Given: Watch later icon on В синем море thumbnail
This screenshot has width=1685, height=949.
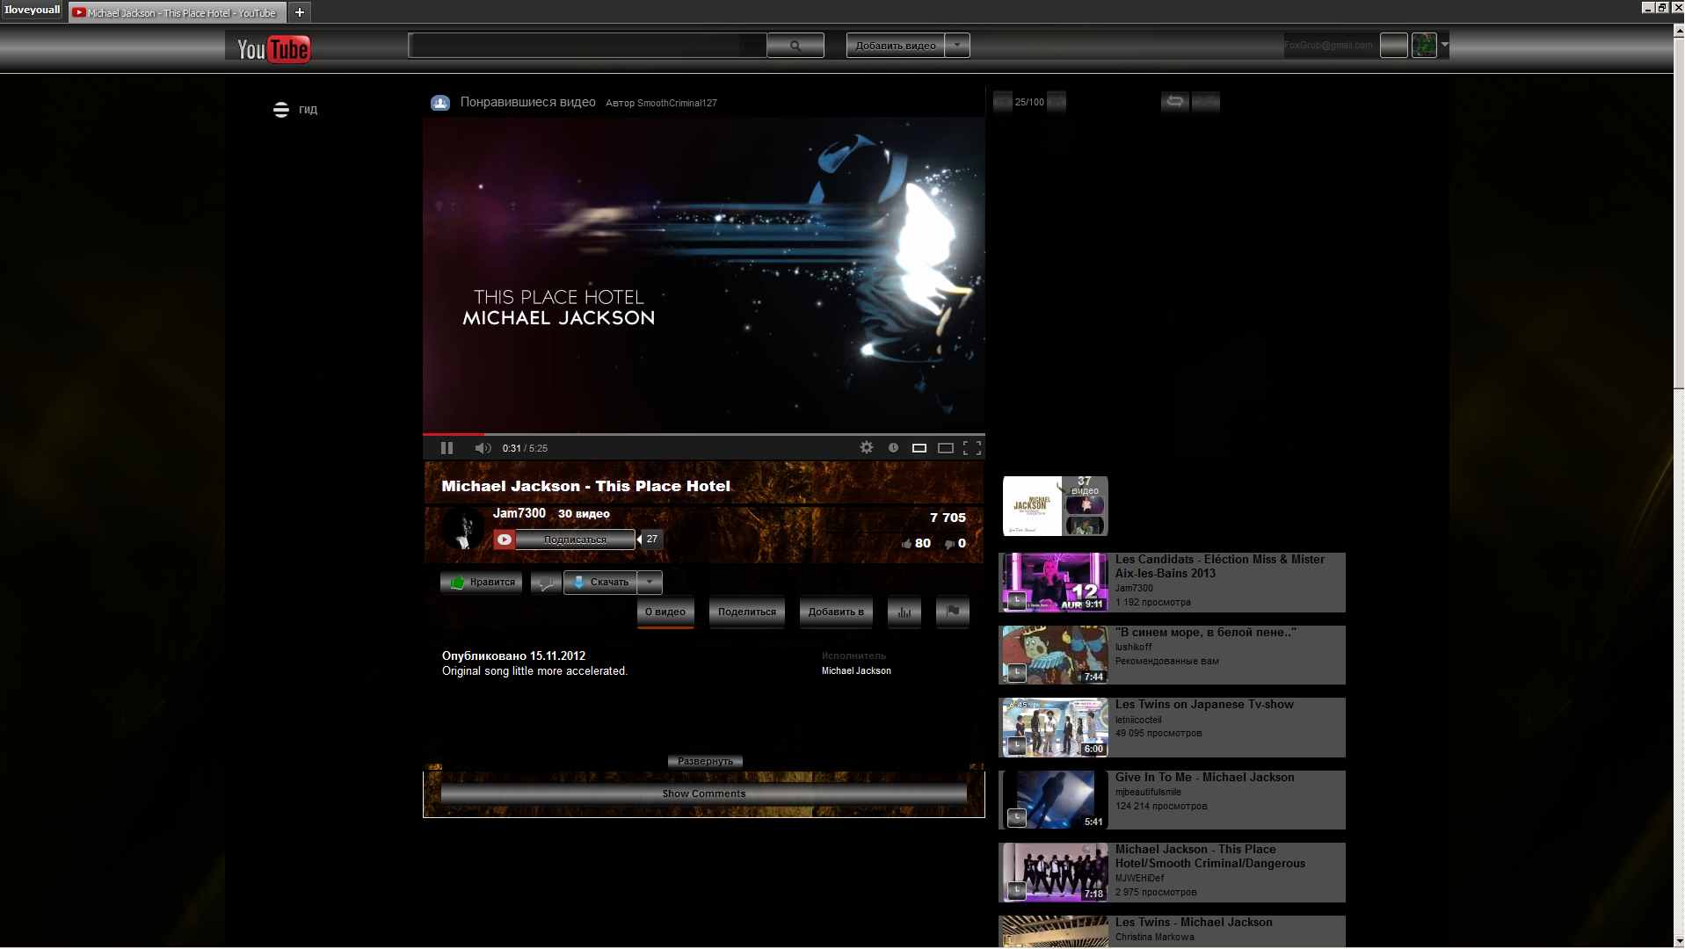Looking at the screenshot, I should 1017,674.
